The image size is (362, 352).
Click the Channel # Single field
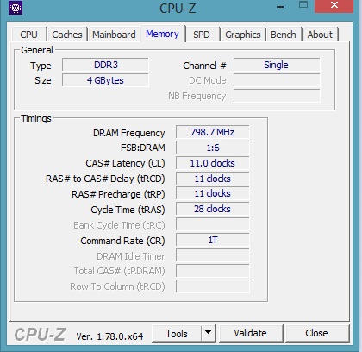click(x=277, y=65)
